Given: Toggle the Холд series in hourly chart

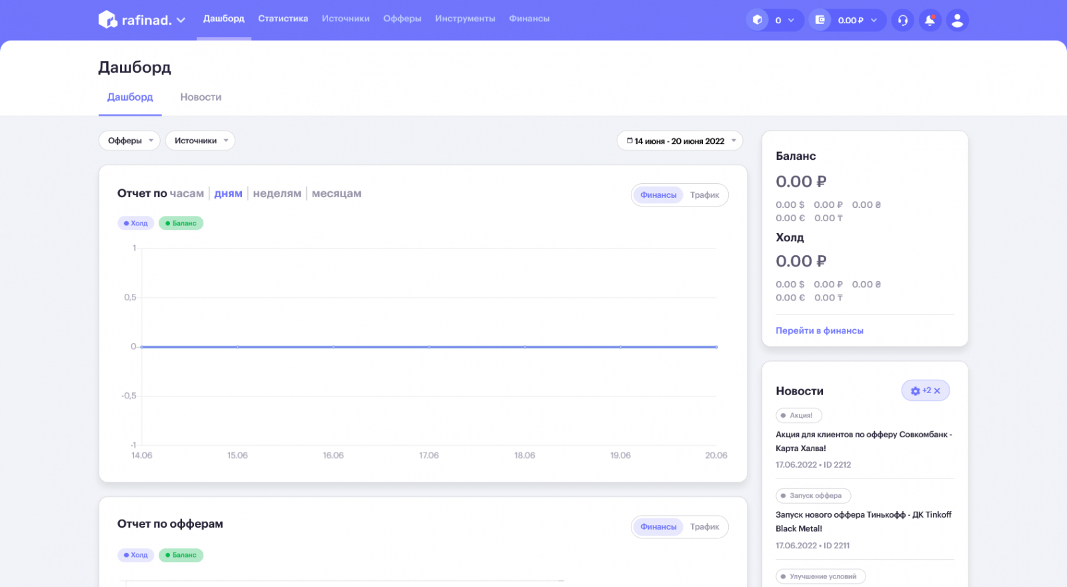Looking at the screenshot, I should coord(136,223).
